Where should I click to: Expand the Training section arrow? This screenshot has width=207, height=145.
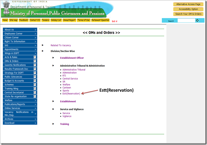coord(53,124)
